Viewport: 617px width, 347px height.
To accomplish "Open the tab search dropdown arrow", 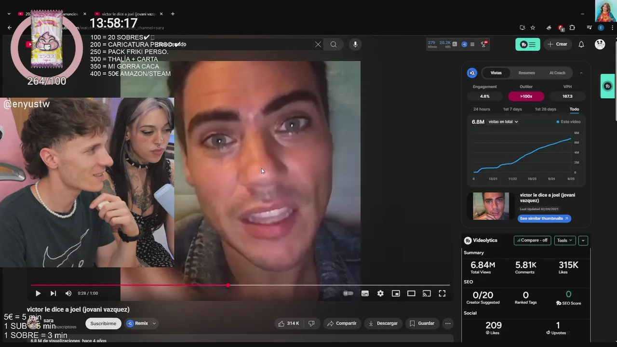I will coord(9,14).
